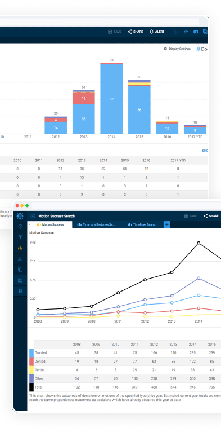Click the Granted blue legend swatch

(31, 352)
